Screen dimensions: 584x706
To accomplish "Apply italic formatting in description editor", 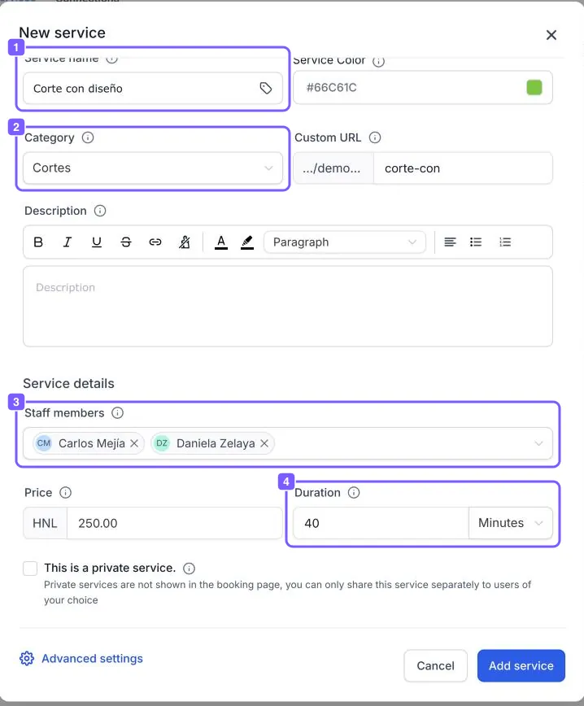I will 68,242.
